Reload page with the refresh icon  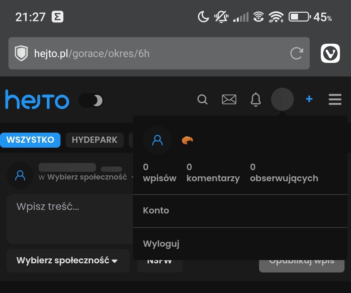(x=296, y=53)
